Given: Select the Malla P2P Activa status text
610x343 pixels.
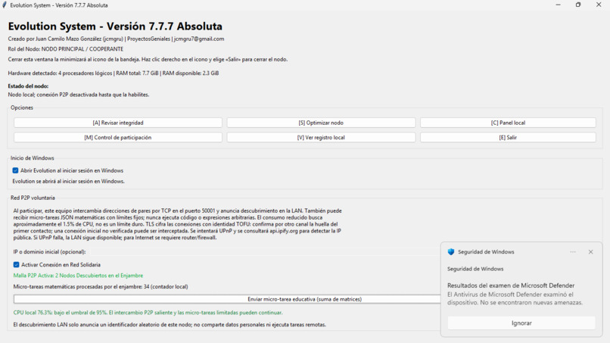Looking at the screenshot, I should [78, 276].
